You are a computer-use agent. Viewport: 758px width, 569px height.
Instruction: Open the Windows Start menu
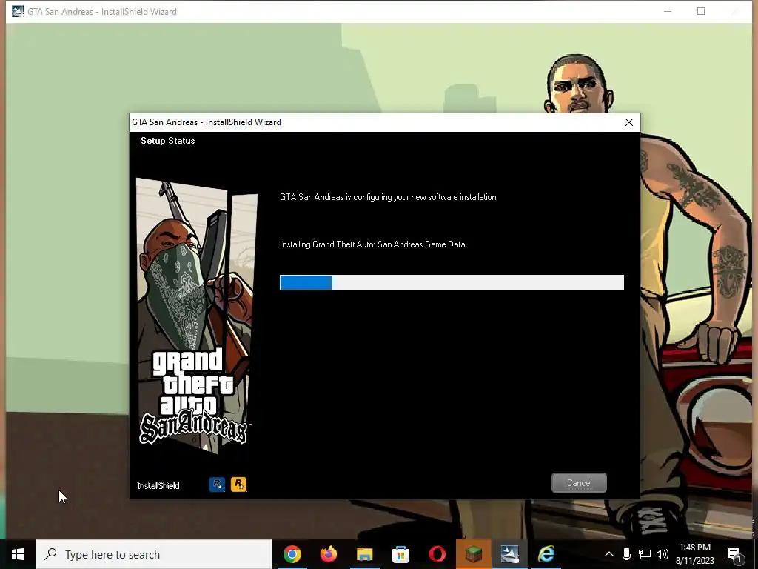pyautogui.click(x=18, y=554)
